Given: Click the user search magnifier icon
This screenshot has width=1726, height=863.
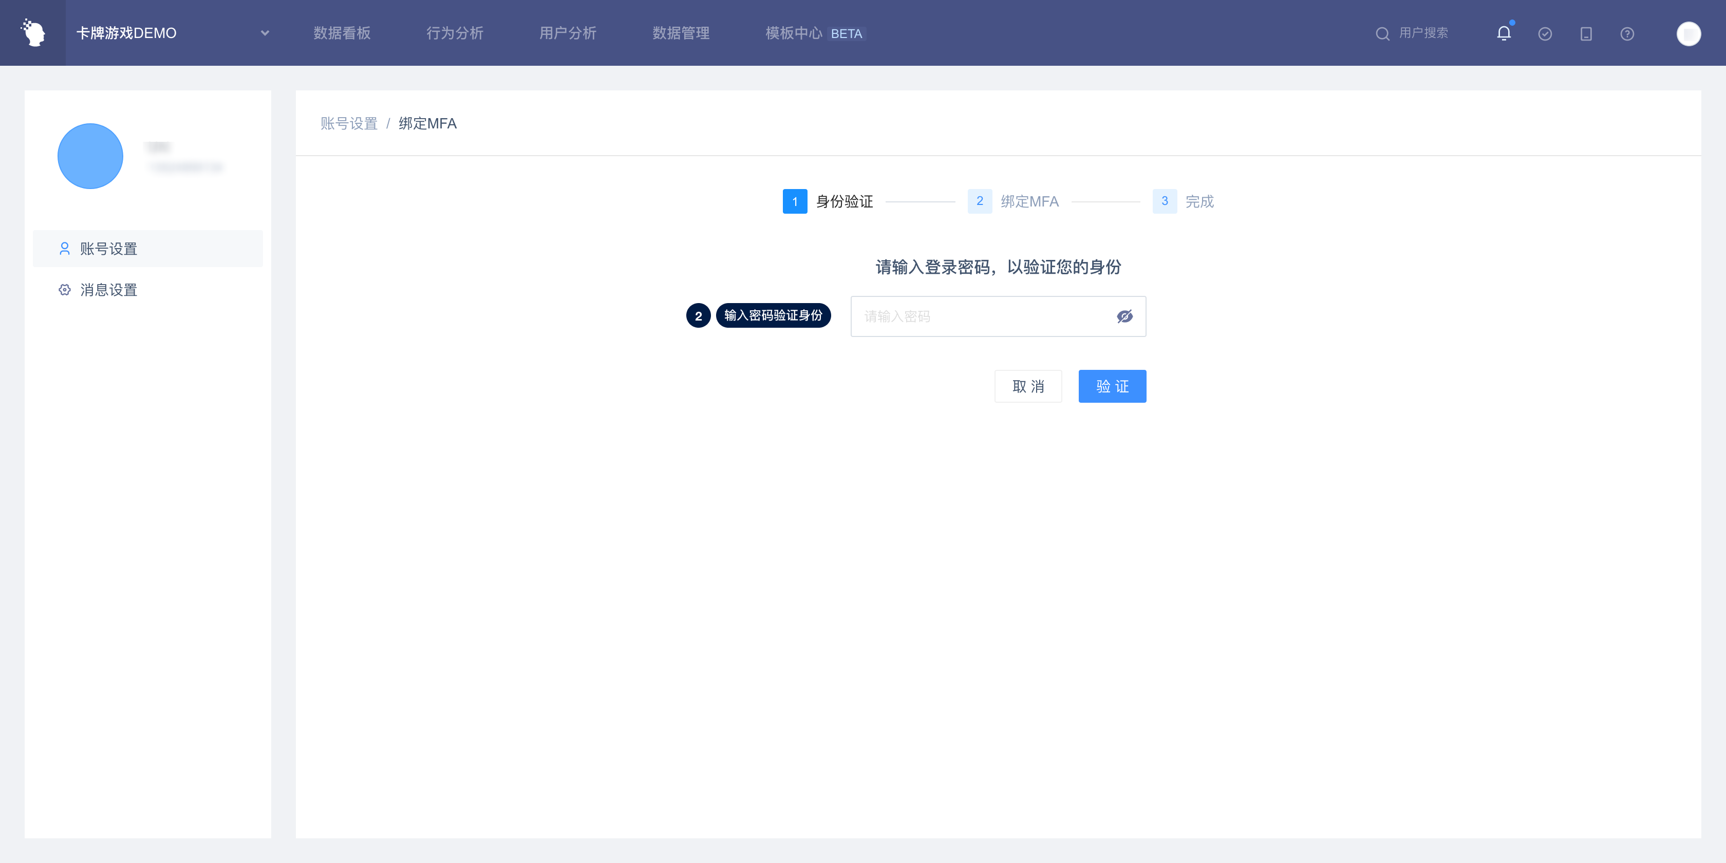Looking at the screenshot, I should tap(1382, 33).
